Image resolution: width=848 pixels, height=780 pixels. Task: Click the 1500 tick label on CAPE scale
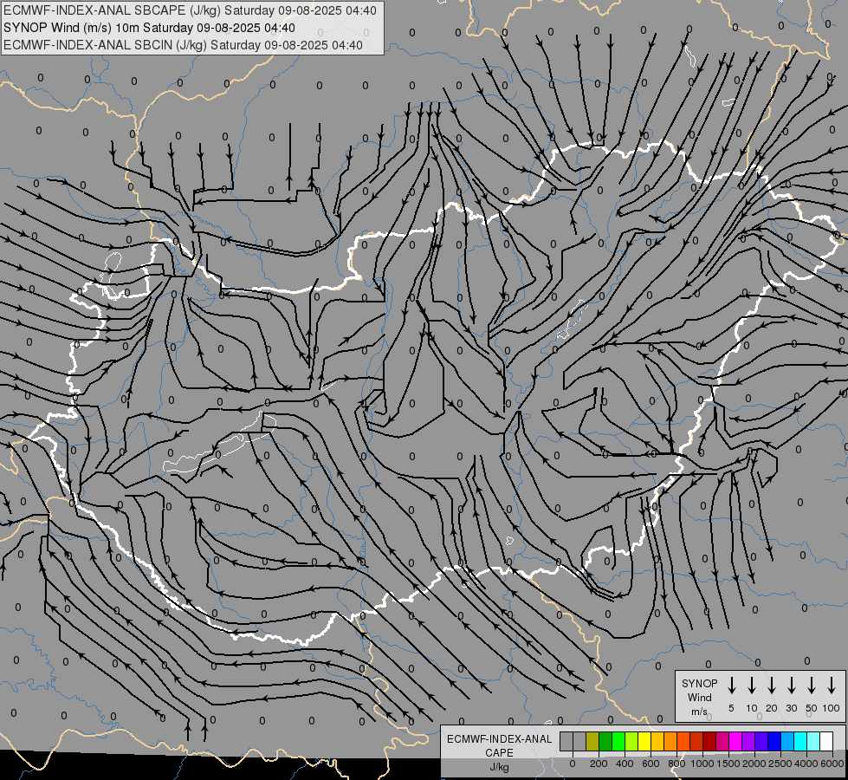click(728, 764)
